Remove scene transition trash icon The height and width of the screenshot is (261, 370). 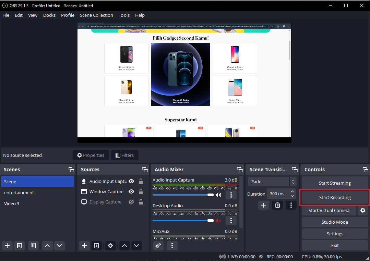tap(277, 205)
